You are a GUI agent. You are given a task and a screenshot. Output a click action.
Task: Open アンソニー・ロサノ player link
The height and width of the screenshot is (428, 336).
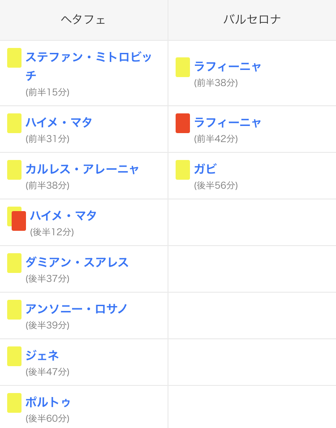point(77,309)
